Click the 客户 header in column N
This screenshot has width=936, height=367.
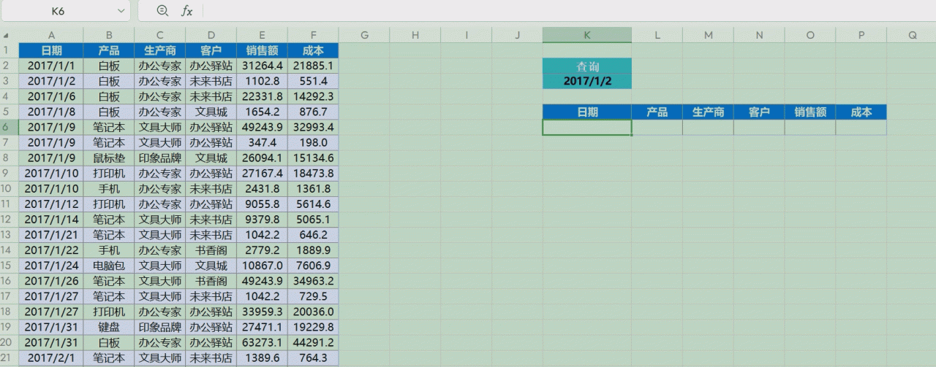759,112
